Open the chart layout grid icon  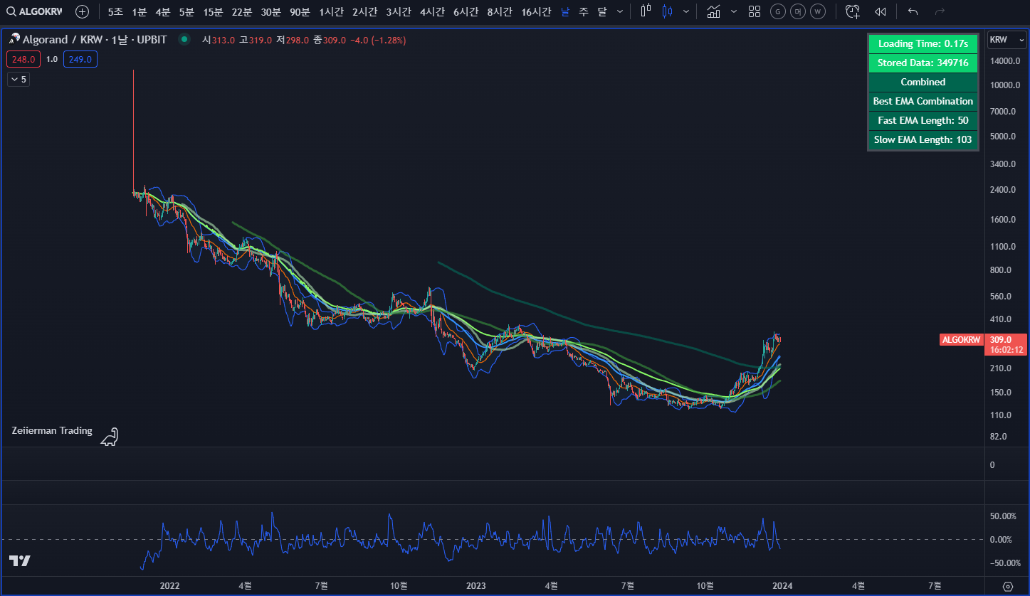click(x=755, y=11)
